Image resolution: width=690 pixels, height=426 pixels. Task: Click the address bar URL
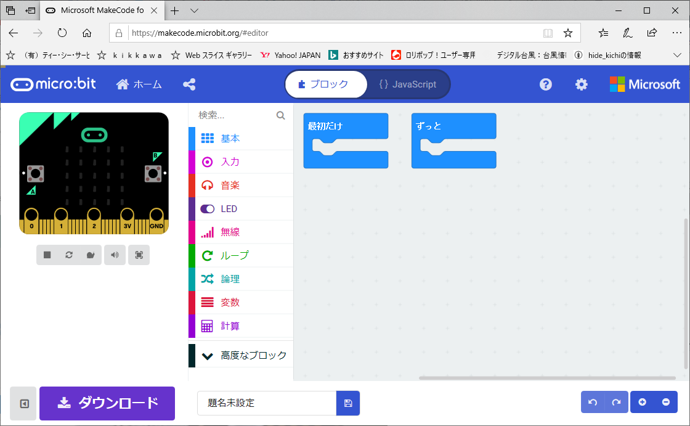pos(200,33)
